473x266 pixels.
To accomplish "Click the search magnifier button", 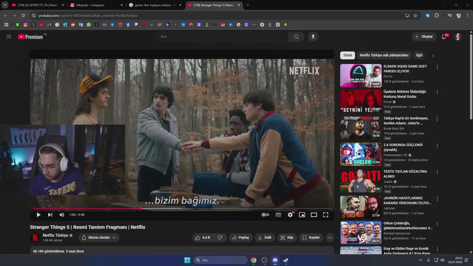I will tap(296, 37).
